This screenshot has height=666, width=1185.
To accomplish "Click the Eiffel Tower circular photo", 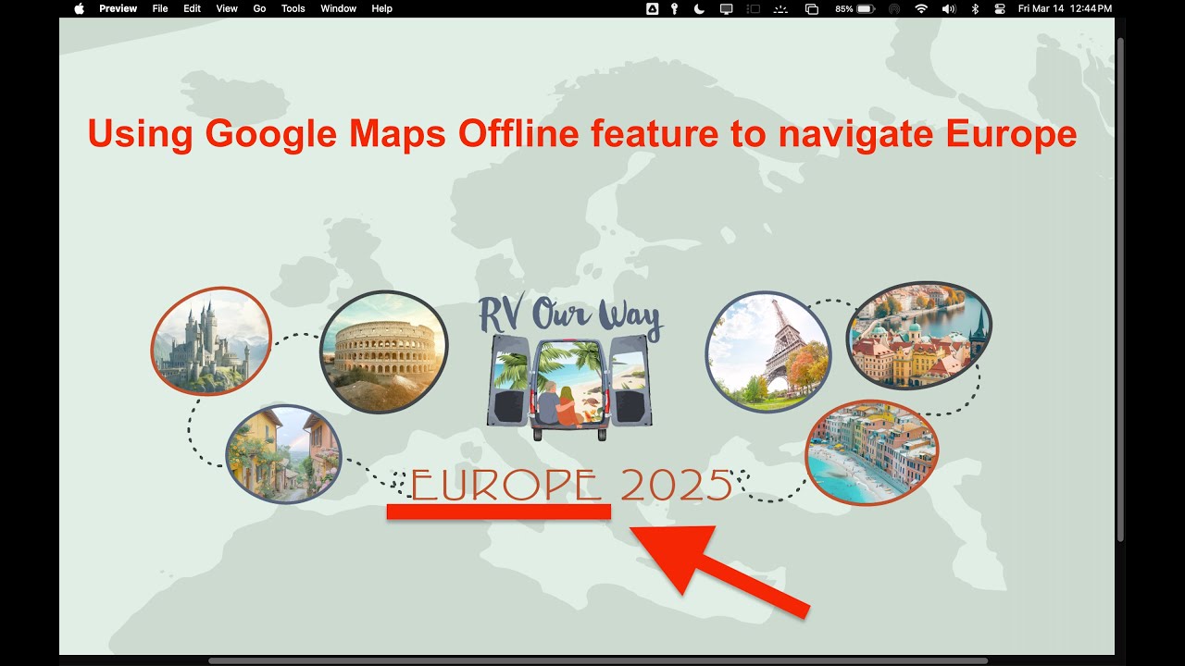I will tap(768, 351).
